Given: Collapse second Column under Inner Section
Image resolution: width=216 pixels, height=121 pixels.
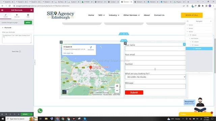Looking at the screenshot, I should tap(191, 45).
